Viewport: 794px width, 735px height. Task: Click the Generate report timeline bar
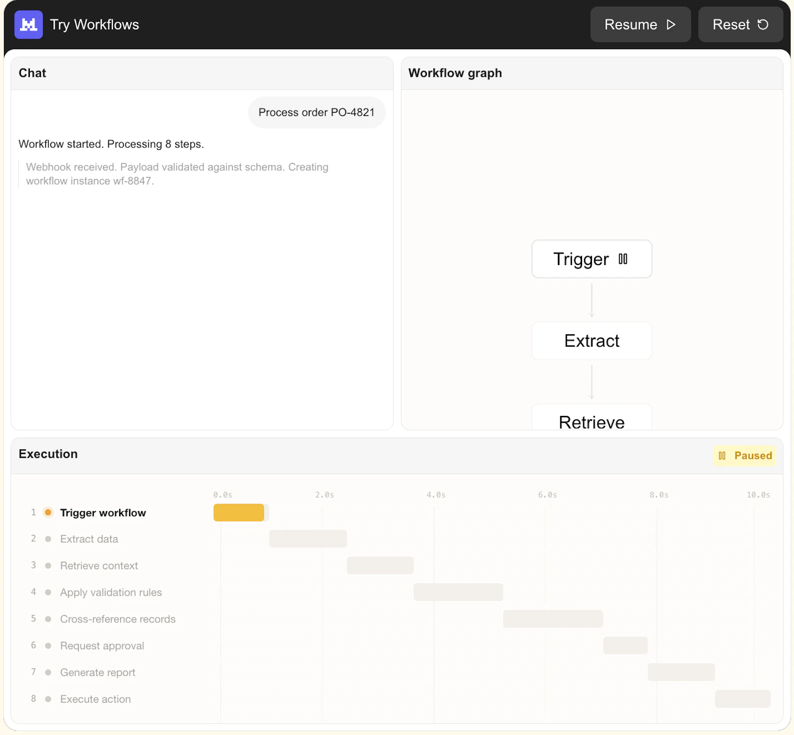(681, 672)
